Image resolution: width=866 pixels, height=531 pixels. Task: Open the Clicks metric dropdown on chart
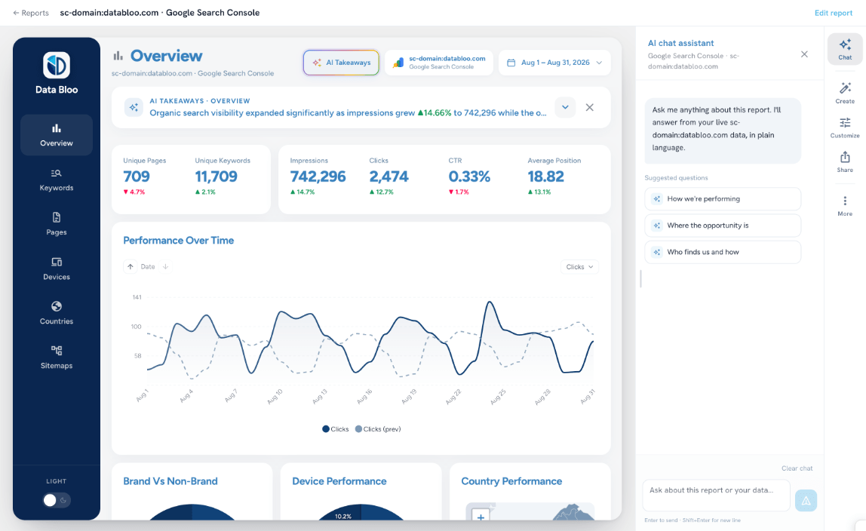tap(579, 266)
